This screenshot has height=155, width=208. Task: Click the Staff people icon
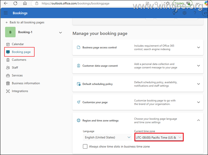point(8,68)
